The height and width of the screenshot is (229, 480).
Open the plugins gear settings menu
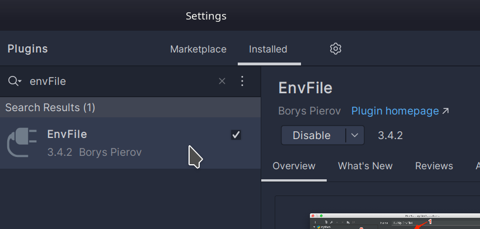pos(336,49)
